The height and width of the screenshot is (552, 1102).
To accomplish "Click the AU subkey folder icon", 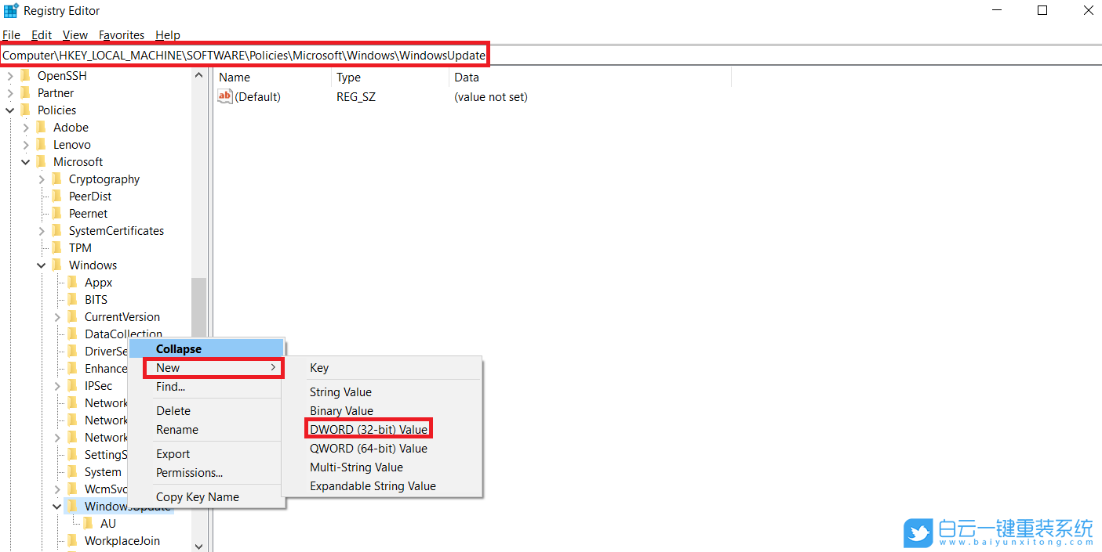I will [89, 524].
